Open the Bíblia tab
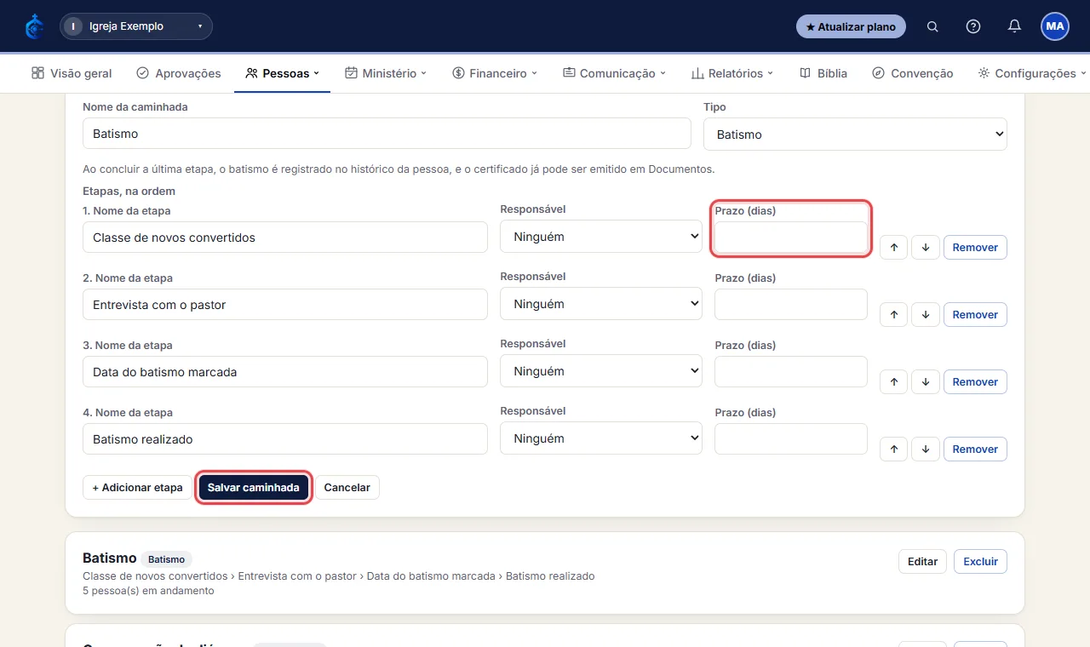Screen dimensions: 1090x647 coord(823,73)
